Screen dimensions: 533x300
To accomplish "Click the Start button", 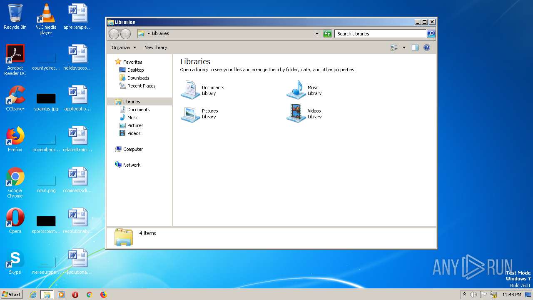I will point(12,295).
